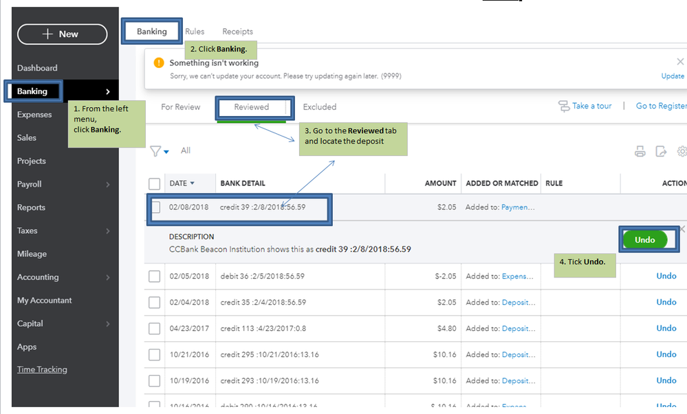The width and height of the screenshot is (687, 414).
Task: Open Go to Register link
Action: [x=661, y=106]
